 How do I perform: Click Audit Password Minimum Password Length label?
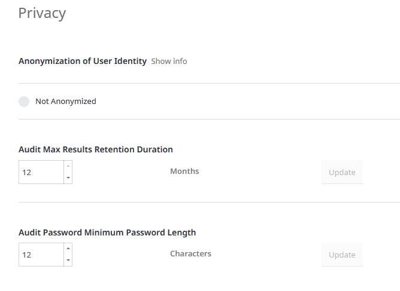pyautogui.click(x=107, y=232)
